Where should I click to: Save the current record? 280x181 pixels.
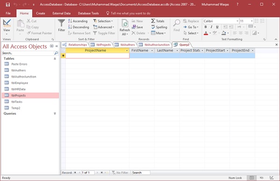click(x=137, y=27)
